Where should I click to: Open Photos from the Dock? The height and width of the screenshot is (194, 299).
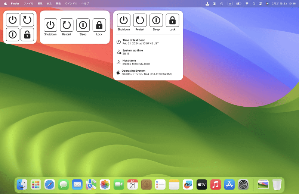105,184
